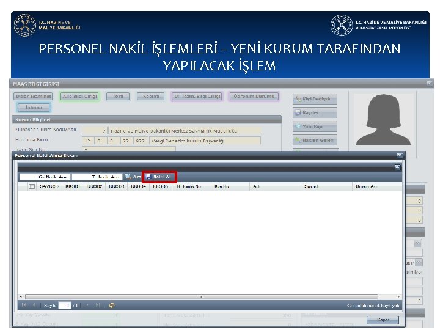The height and width of the screenshot is (330, 440).
Task: Go to next page in pager
Action: [x=87, y=305]
